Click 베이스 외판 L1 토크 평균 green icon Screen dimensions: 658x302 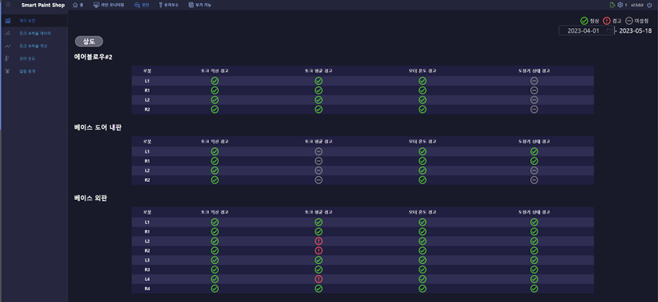[x=318, y=222]
